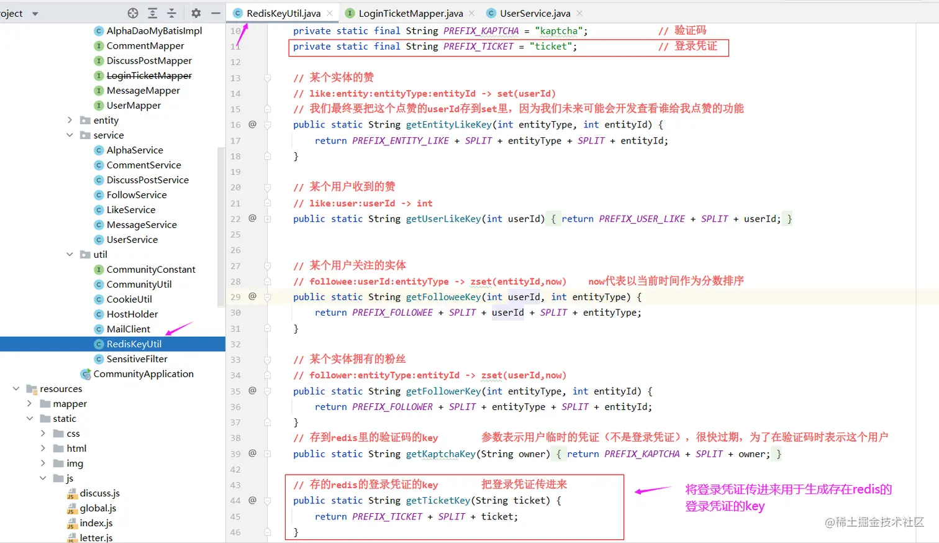This screenshot has height=543, width=939.
Task: Click the Select Opened File target icon
Action: click(132, 12)
